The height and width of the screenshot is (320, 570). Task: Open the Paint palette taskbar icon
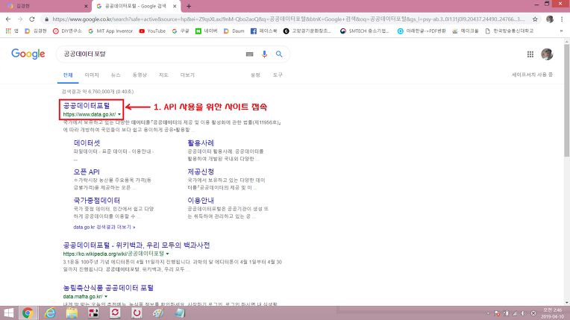(x=158, y=313)
